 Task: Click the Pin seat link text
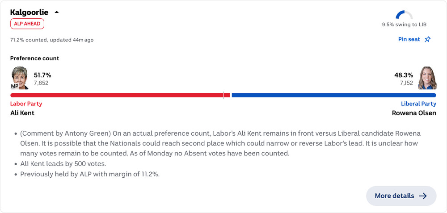coord(409,40)
